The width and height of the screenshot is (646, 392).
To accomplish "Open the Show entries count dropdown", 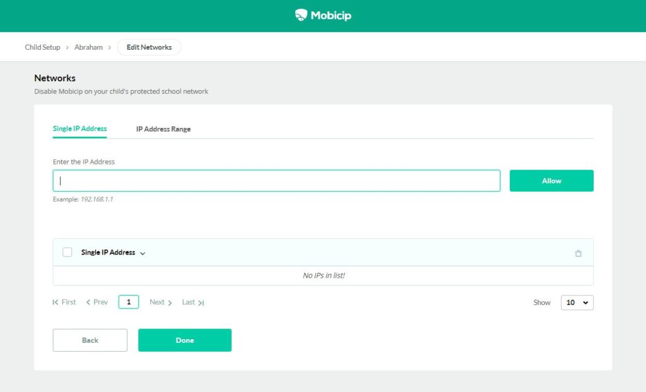I will click(577, 303).
